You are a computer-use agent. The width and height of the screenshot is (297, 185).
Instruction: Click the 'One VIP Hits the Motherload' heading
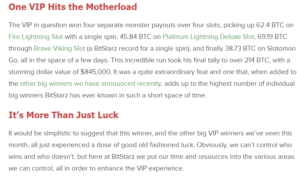73,7
